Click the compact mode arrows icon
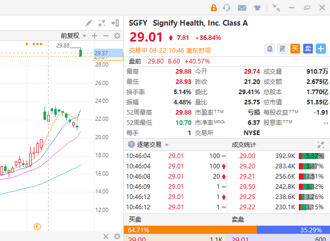 tap(276, 8)
